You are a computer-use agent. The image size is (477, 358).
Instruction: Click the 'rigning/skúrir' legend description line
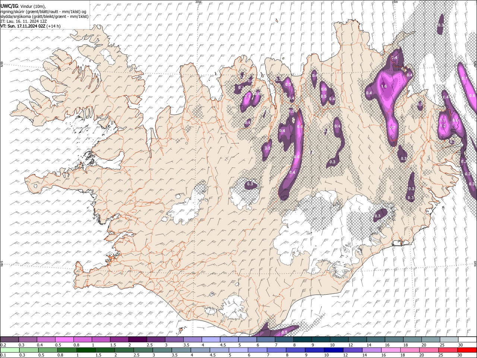(44, 11)
